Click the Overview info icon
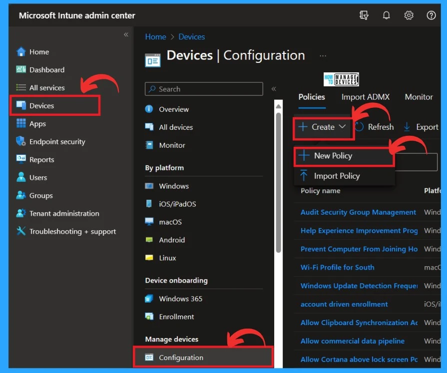 coord(149,109)
